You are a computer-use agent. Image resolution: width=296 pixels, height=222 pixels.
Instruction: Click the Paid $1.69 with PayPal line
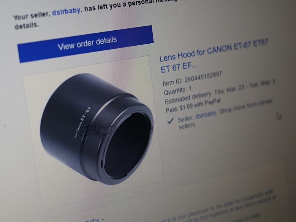click(x=193, y=106)
